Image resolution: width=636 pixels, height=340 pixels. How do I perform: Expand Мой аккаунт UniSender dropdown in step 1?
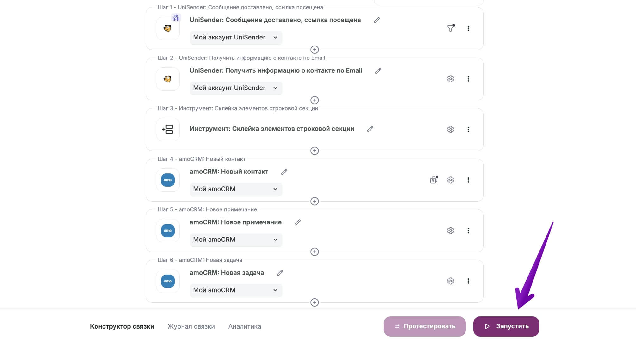[236, 37]
